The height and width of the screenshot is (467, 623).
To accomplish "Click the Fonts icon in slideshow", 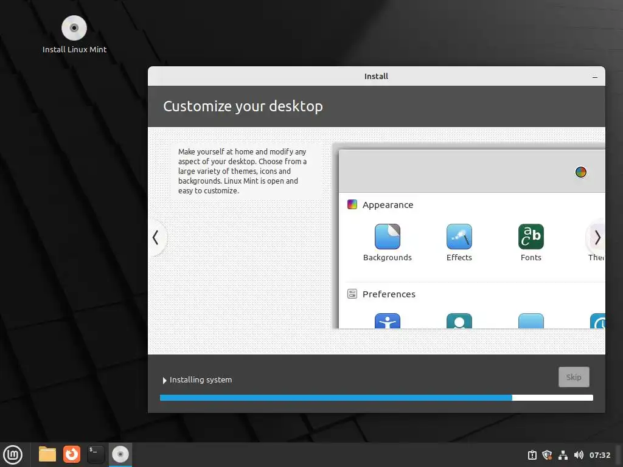I will pos(531,237).
